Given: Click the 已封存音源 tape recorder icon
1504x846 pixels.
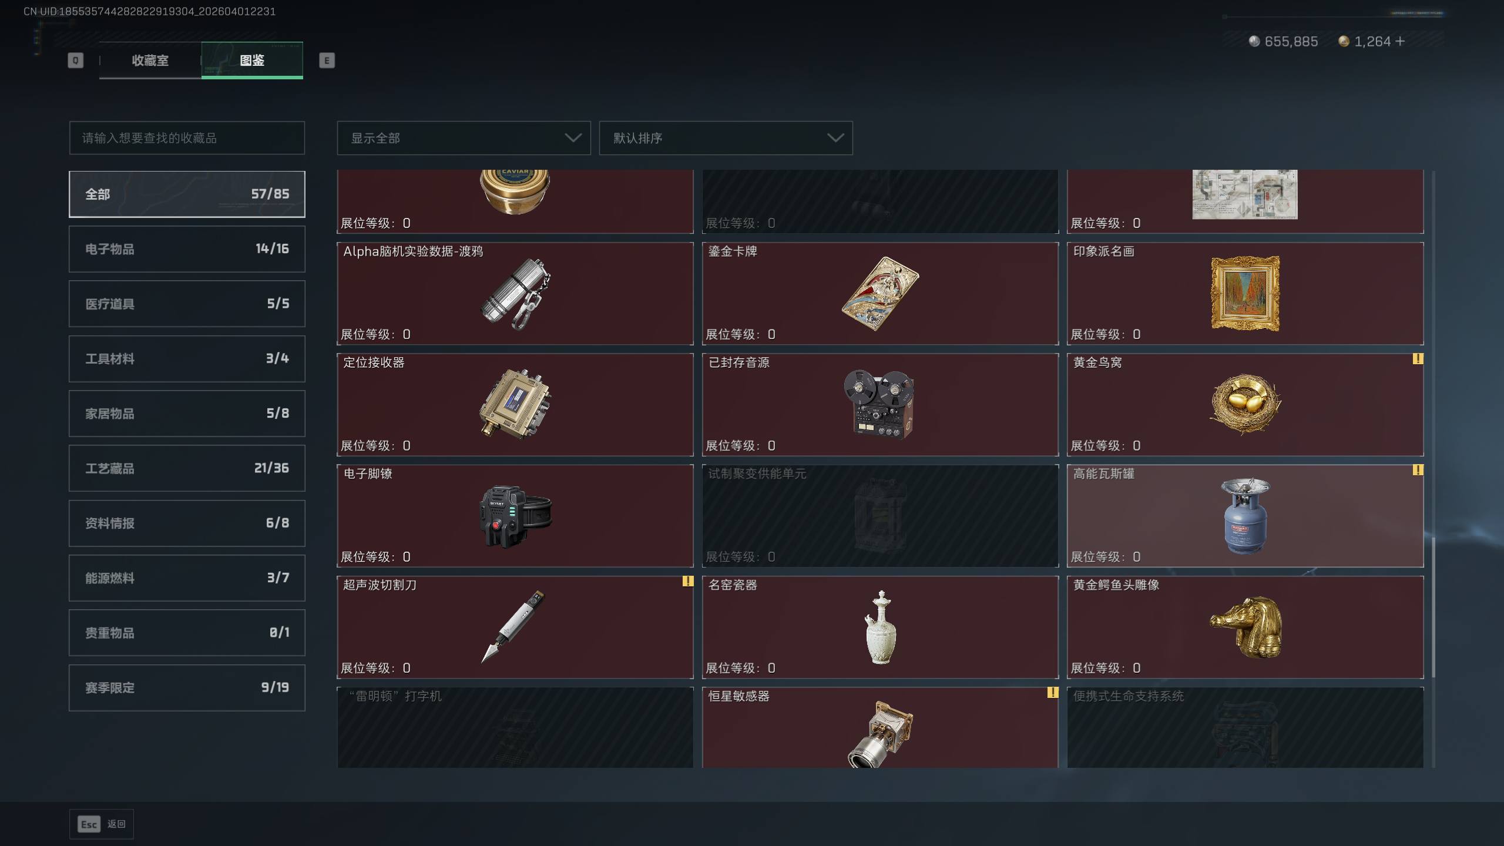Looking at the screenshot, I should [x=879, y=404].
